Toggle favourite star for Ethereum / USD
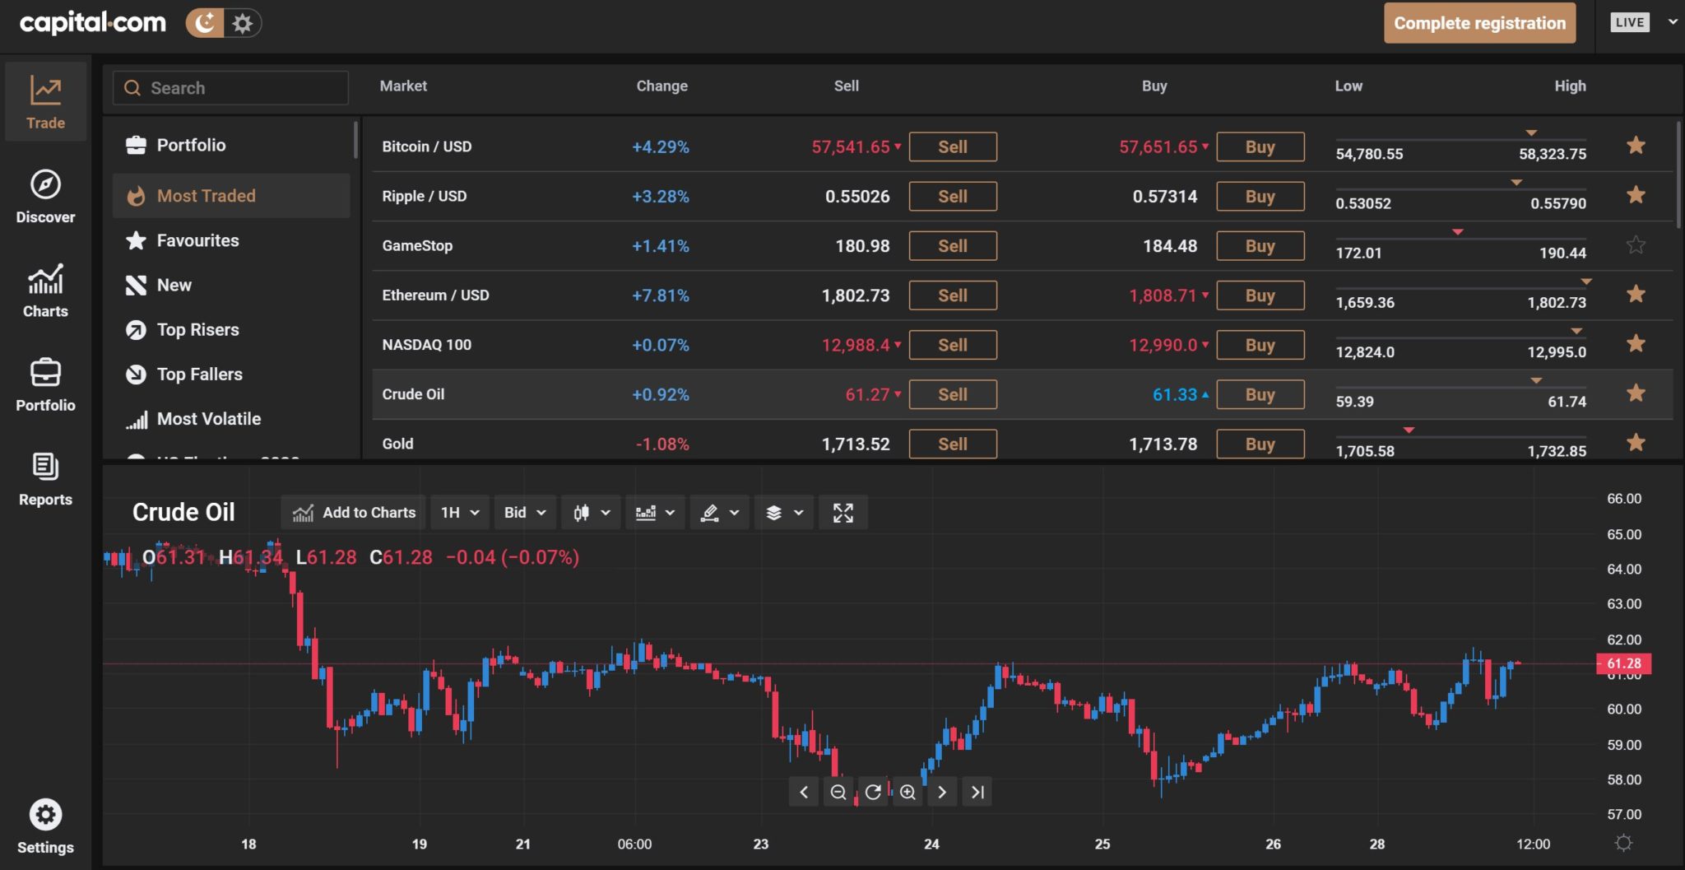The width and height of the screenshot is (1685, 870). pyautogui.click(x=1636, y=294)
